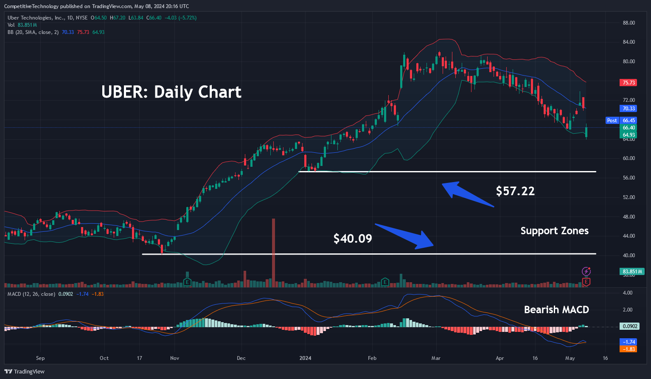
Task: Click the orange -1.83 MACD signal value label
Action: [x=628, y=349]
